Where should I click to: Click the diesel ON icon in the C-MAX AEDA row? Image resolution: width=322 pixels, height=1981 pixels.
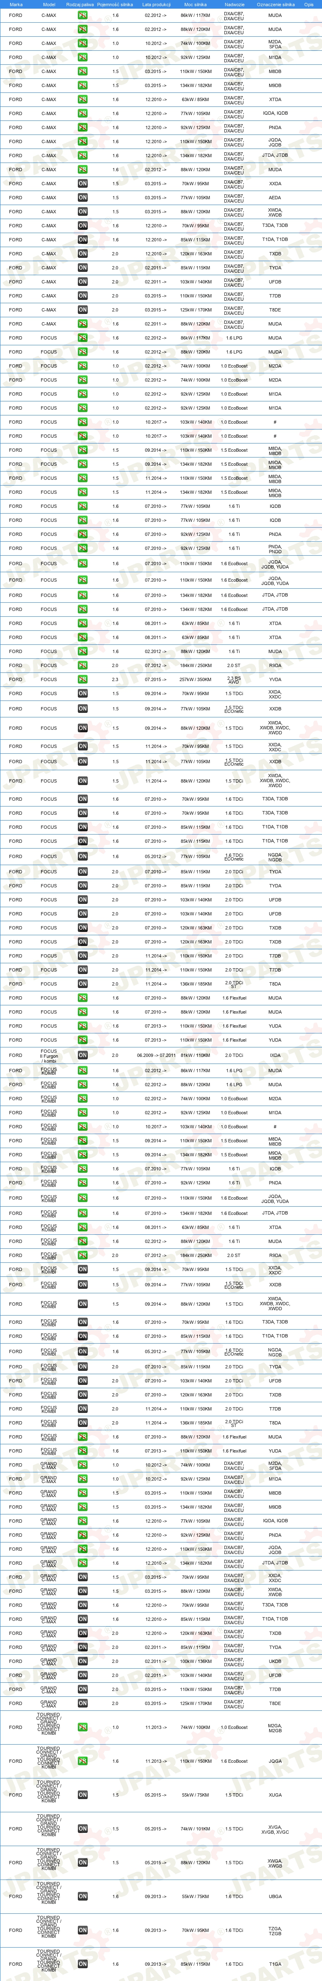pos(82,198)
